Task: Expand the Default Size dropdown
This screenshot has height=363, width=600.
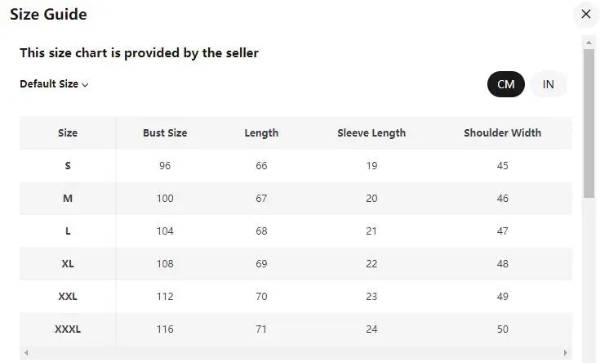Action: point(54,84)
